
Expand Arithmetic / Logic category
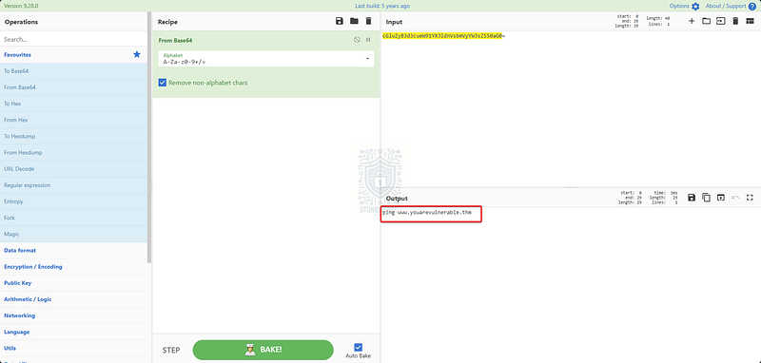click(x=74, y=299)
